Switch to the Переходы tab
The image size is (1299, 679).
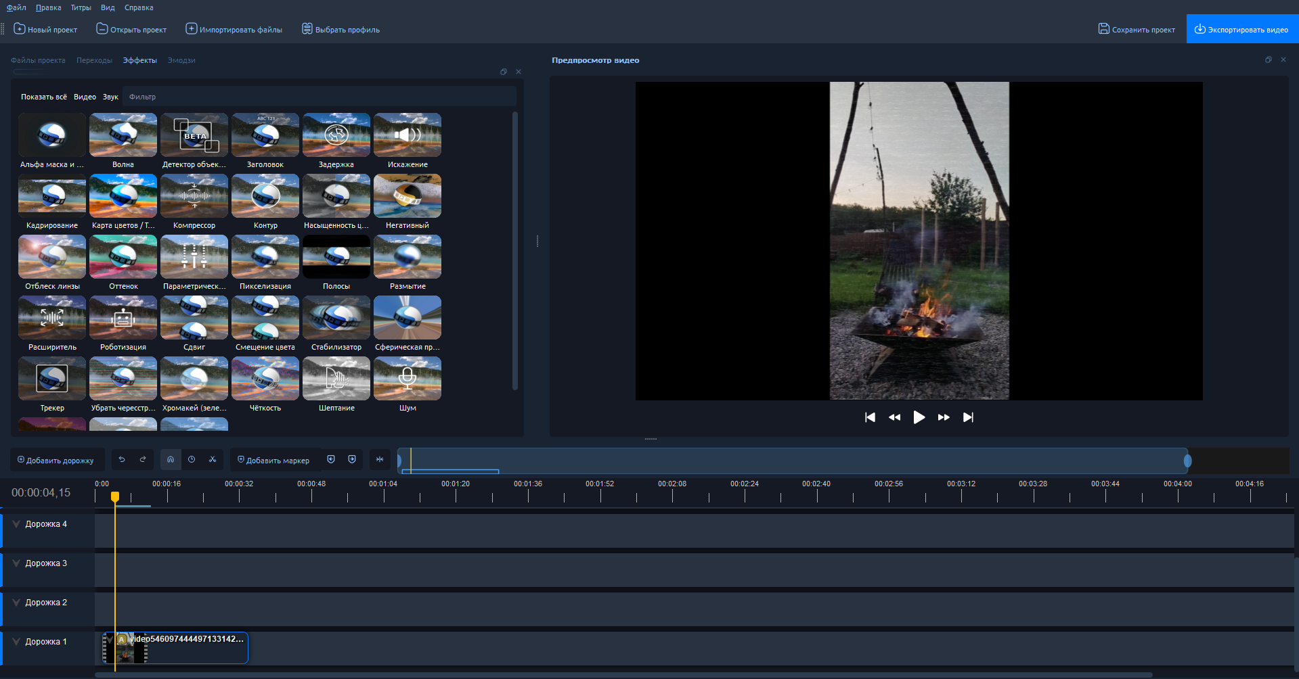(x=94, y=60)
